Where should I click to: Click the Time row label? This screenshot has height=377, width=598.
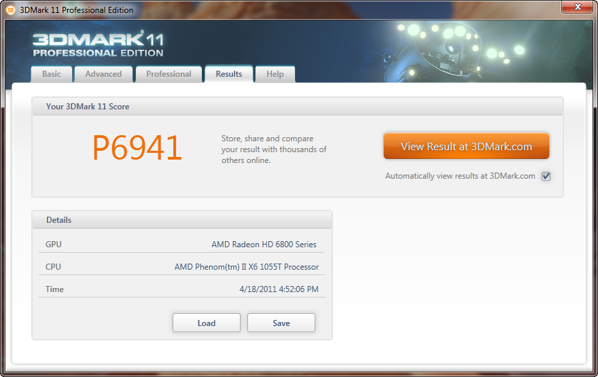click(x=54, y=289)
